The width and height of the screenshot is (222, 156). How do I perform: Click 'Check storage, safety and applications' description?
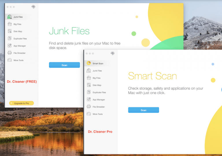tap(166, 91)
